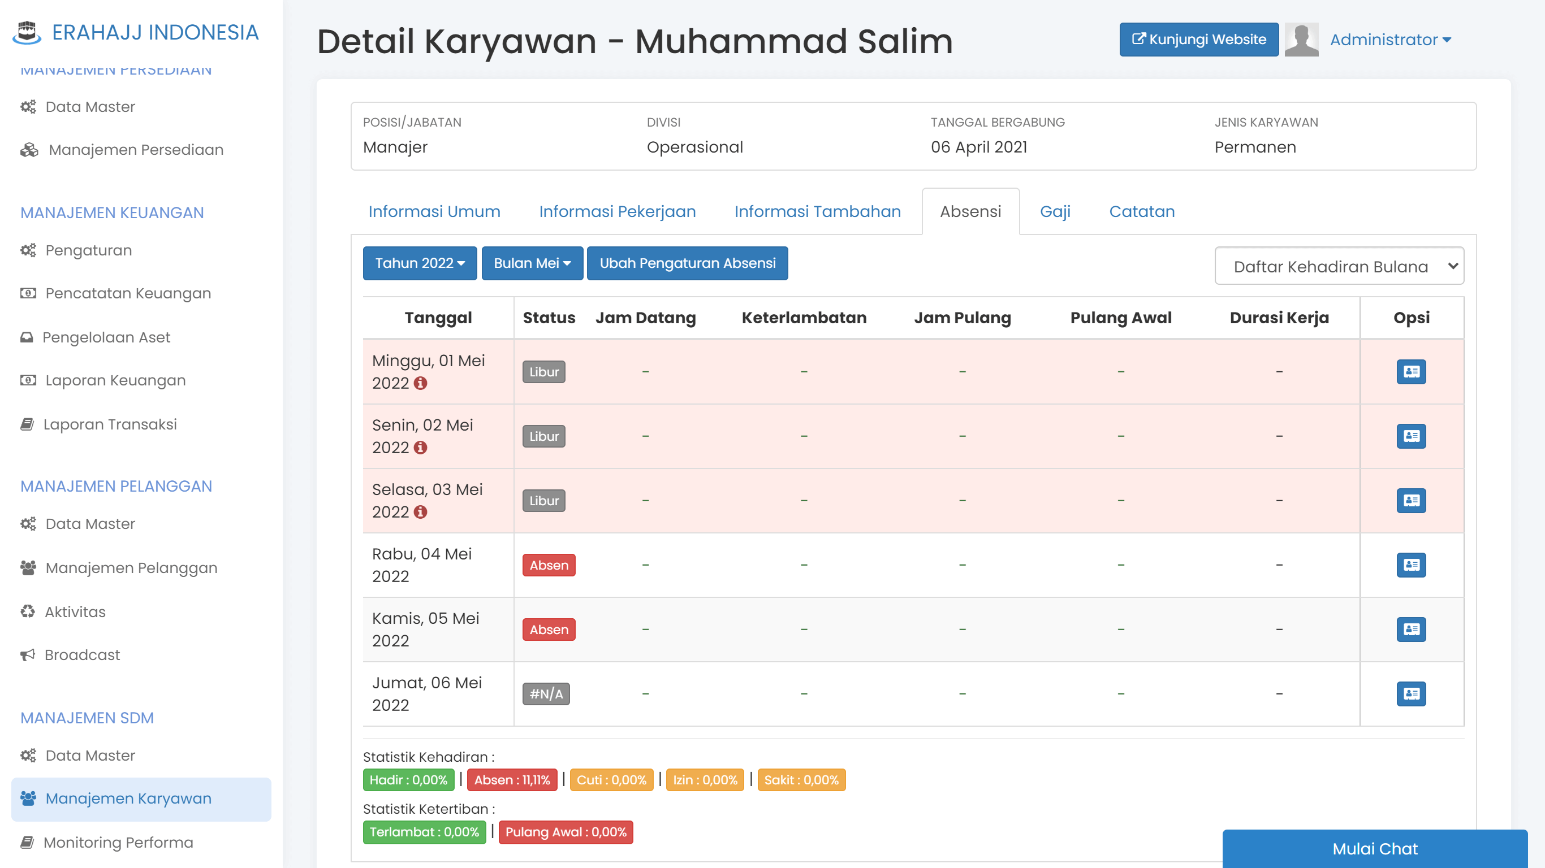Click Ubah Pengaturan Absensi button
The image size is (1545, 868).
tap(687, 263)
